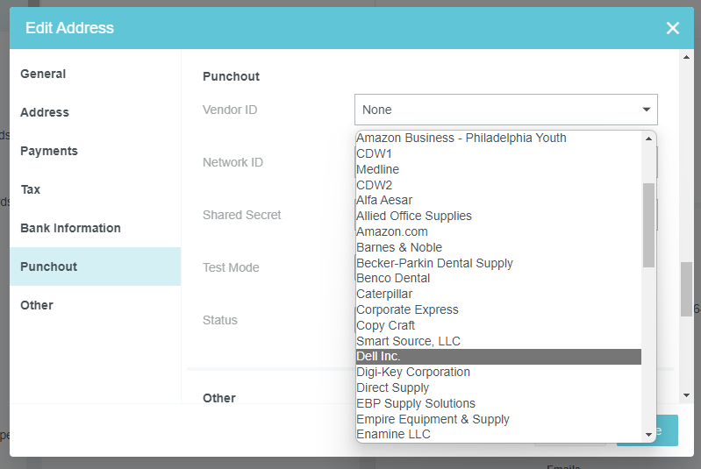Choose Amazon.com from the vendor list
Viewport: 701px width, 469px height.
tap(392, 231)
